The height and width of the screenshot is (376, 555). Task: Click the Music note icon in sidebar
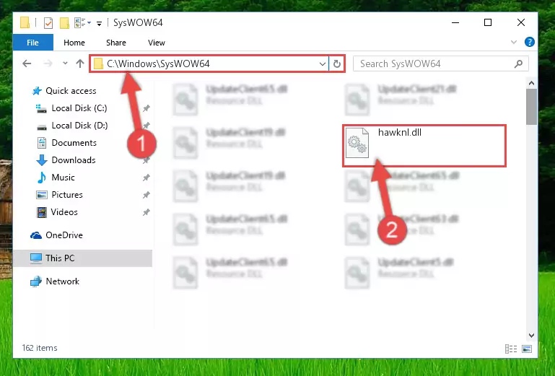[x=42, y=178]
